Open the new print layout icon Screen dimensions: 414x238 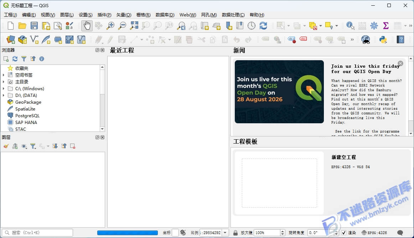(x=46, y=26)
